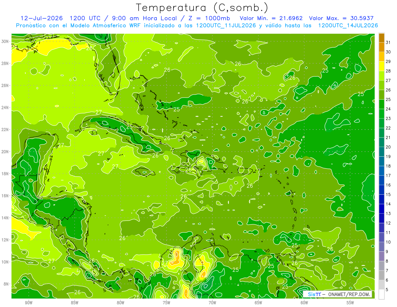Click the '85W' longitude axis label

[74, 303]
